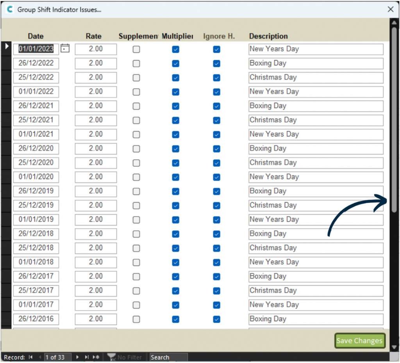Viewport: 400px width, 363px height.
Task: Edit Rate field for 25/12/2022
Action: pos(96,77)
